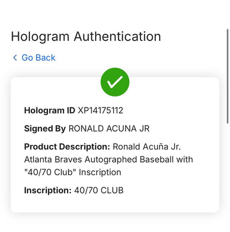Click the word Authentication in the heading
The image size is (230, 232).
(x=117, y=36)
